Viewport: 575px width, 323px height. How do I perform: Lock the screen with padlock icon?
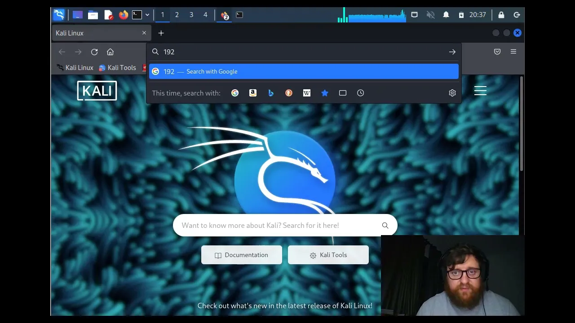click(501, 15)
